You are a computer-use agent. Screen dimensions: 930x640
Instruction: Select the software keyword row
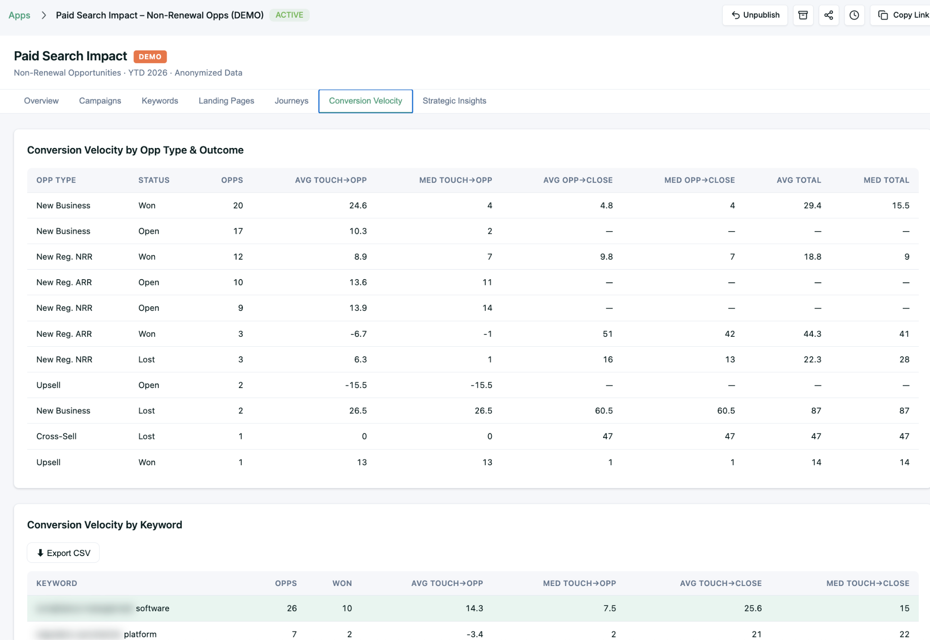coord(152,608)
